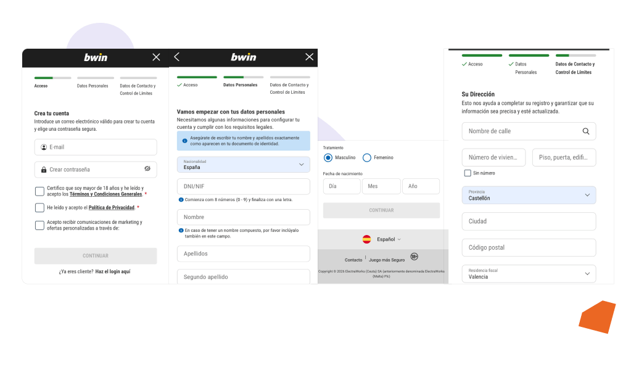Close the second bwin Datos Personales panel

[x=309, y=57]
